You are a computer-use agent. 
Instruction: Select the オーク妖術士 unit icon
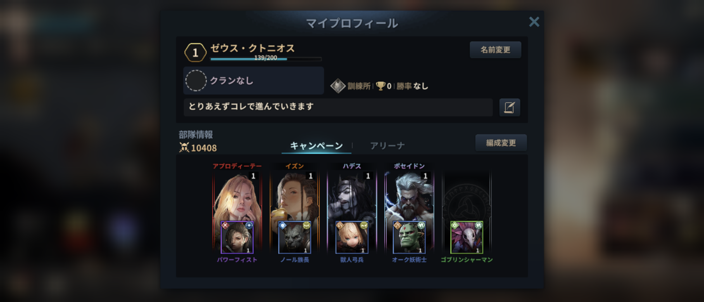409,237
